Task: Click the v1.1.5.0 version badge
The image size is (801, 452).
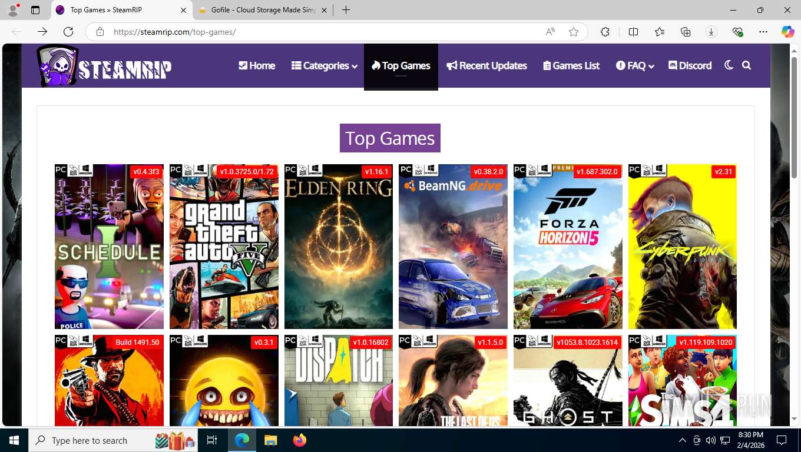Action: tap(491, 343)
